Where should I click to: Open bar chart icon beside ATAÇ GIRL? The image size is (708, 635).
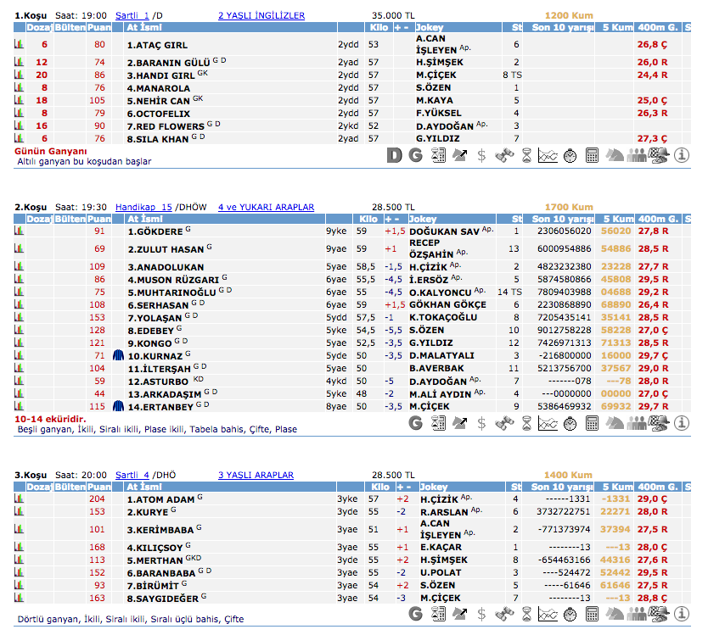[19, 44]
